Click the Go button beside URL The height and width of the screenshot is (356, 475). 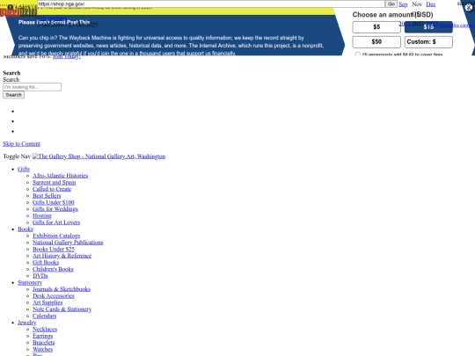(x=391, y=4)
